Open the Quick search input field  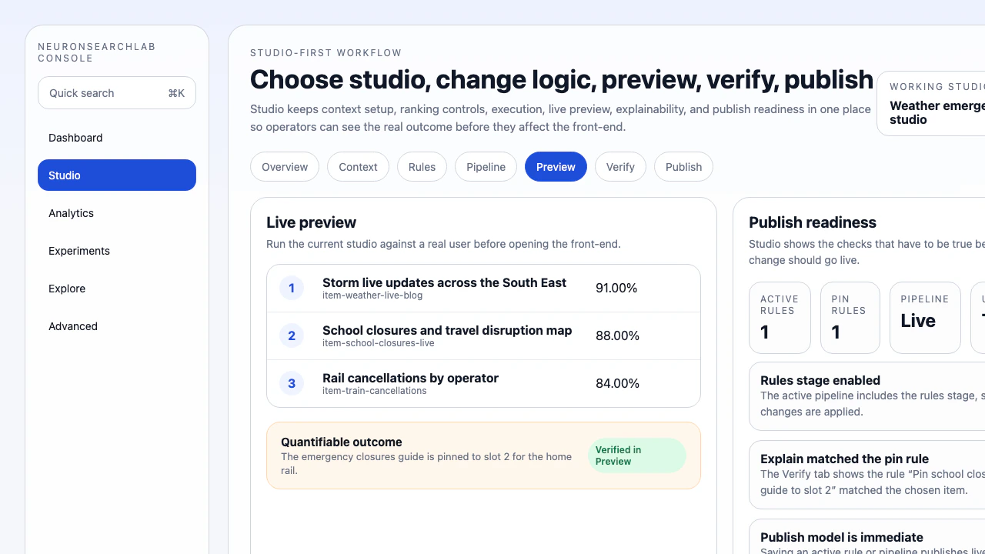(x=116, y=92)
